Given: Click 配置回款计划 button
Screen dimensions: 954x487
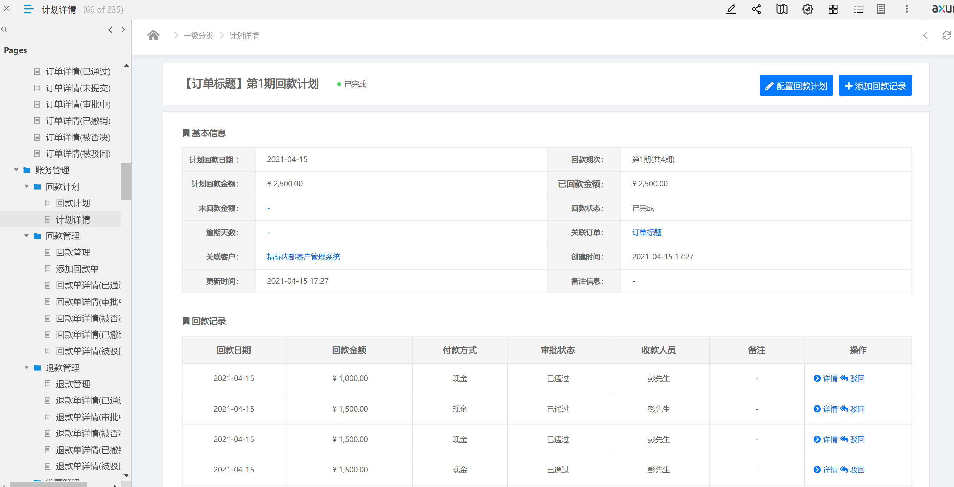Looking at the screenshot, I should click(x=796, y=86).
